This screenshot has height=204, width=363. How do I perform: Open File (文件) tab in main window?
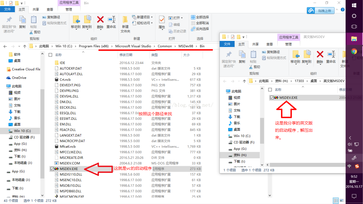[8, 9]
